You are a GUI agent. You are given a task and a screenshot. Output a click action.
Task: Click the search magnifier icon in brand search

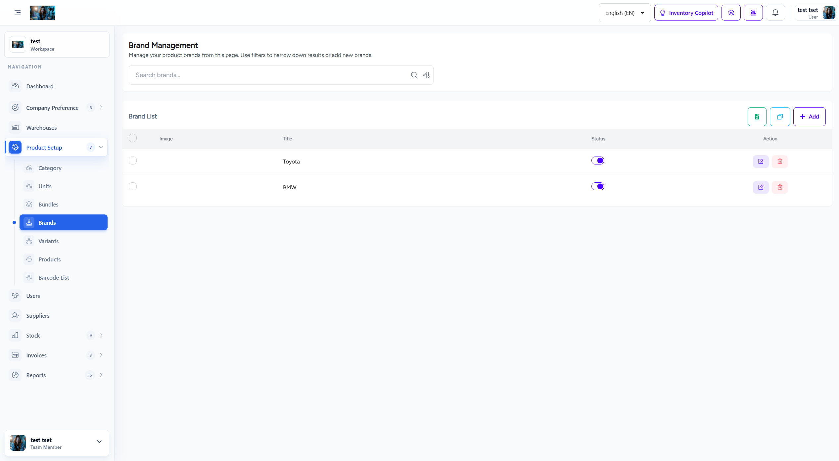pos(414,75)
